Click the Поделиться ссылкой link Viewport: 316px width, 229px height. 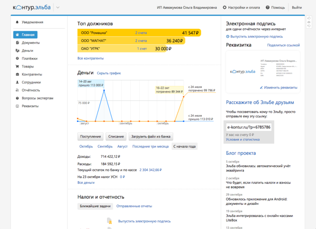click(x=283, y=45)
